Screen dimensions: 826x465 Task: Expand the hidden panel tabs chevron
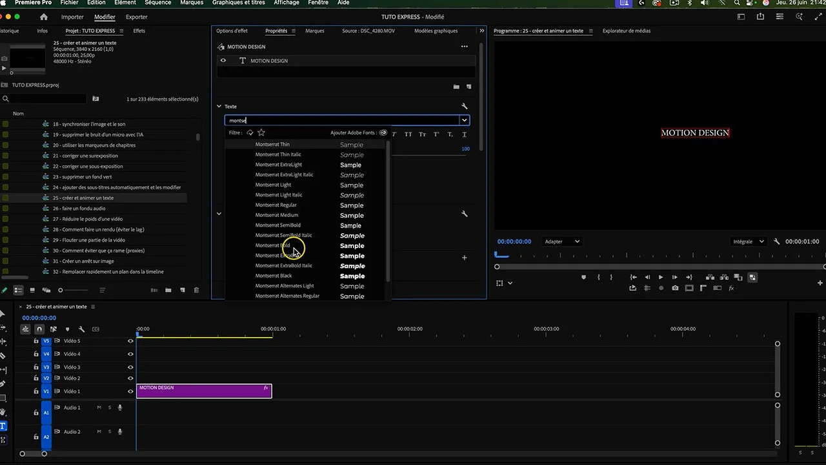coord(481,31)
